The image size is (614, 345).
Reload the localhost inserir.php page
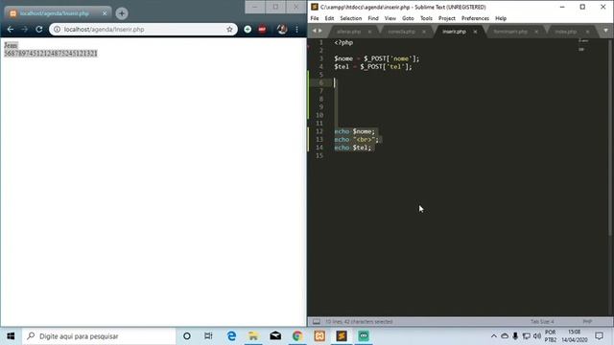pyautogui.click(x=38, y=30)
